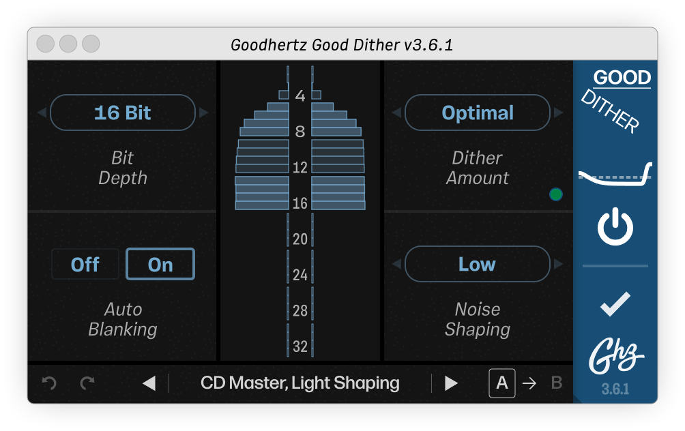Screen dimensions: 685x431
Task: Open the 16 Bit depth dropdown
Action: click(123, 113)
